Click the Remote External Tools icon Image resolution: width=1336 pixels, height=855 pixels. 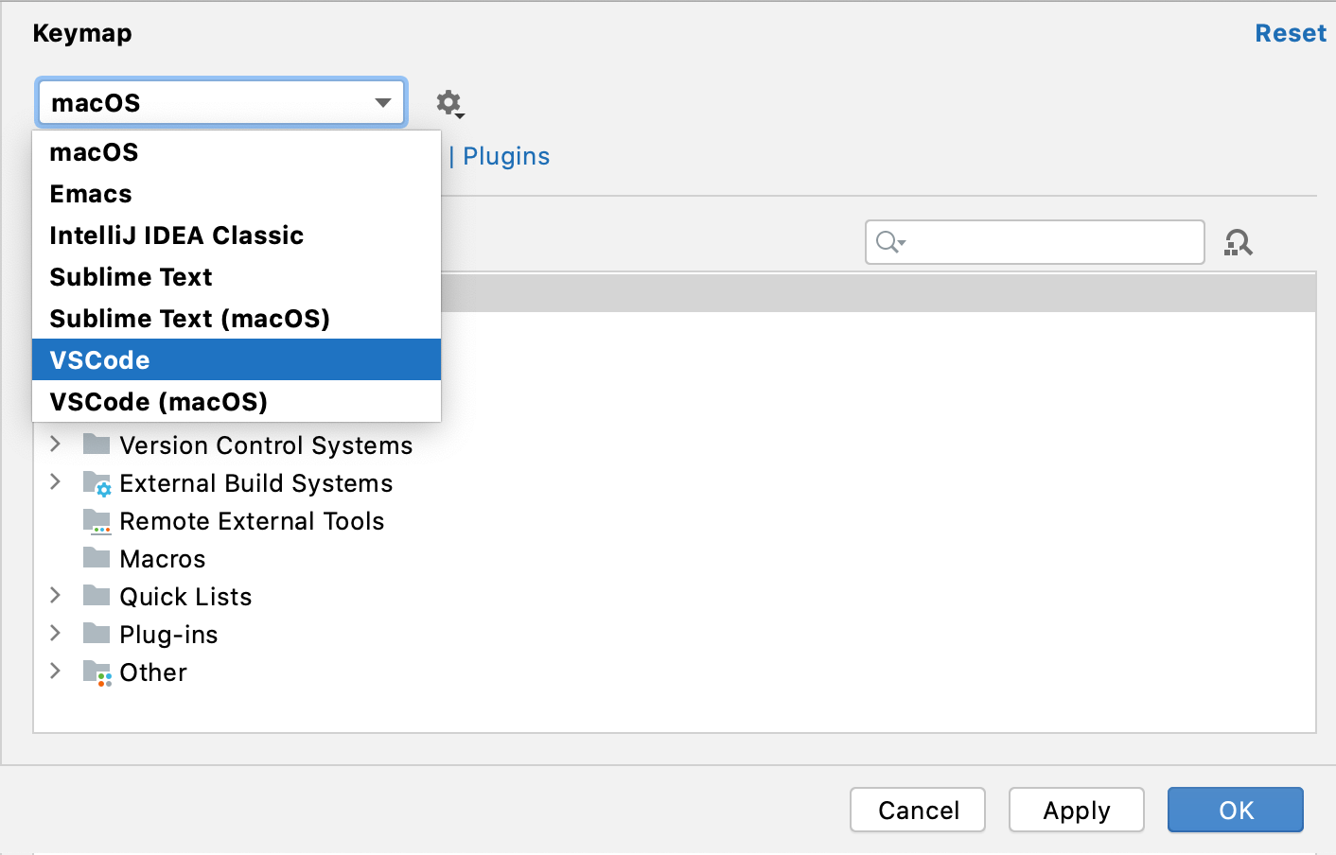point(97,520)
